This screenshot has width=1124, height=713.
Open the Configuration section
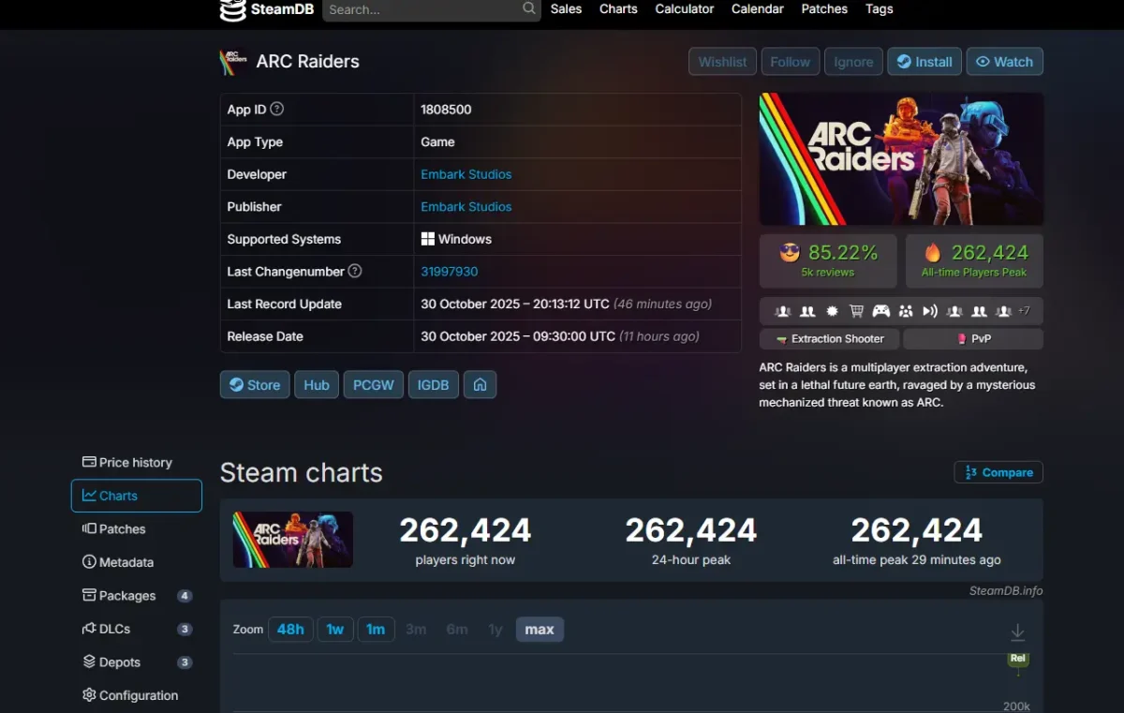point(139,695)
